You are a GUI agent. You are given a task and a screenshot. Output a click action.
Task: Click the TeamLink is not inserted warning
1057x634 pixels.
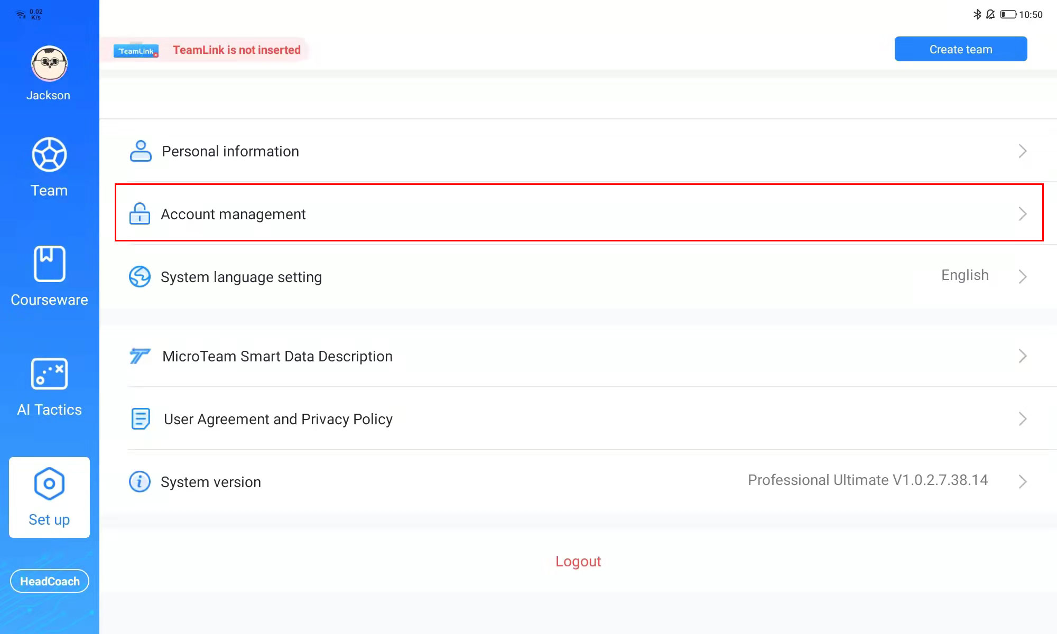[x=237, y=50]
